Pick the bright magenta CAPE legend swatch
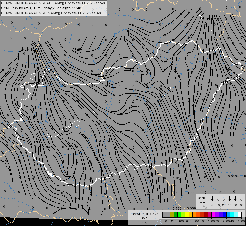This screenshot has width=246, height=226. pos(213,215)
